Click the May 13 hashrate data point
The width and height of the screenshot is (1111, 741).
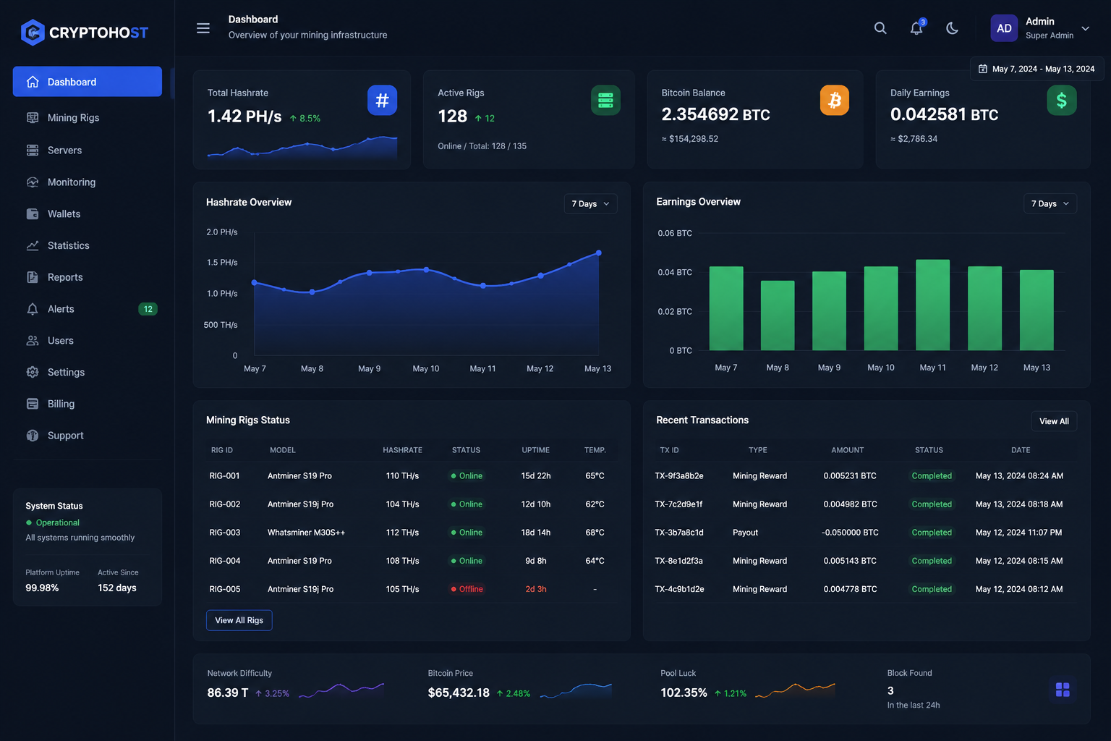click(598, 253)
